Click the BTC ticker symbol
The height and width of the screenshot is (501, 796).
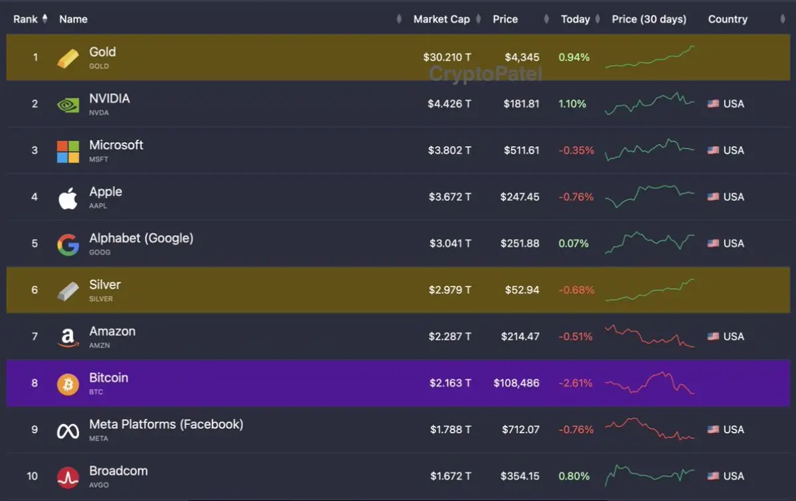(96, 392)
